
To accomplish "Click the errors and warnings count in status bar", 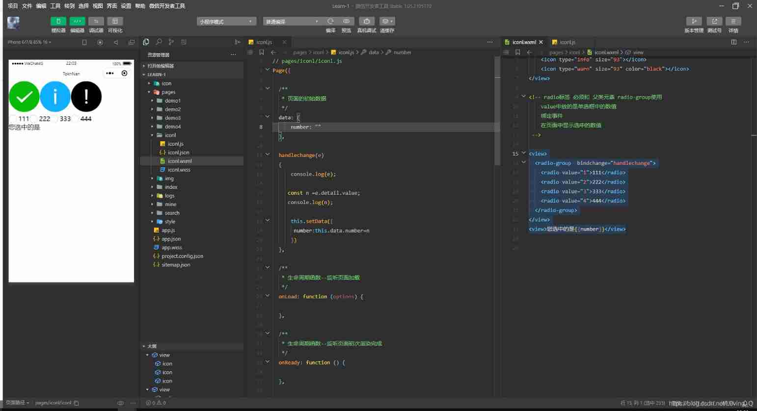I will pos(156,403).
